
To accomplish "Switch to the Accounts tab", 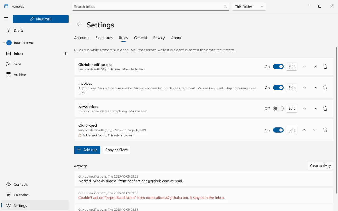I will point(82,38).
